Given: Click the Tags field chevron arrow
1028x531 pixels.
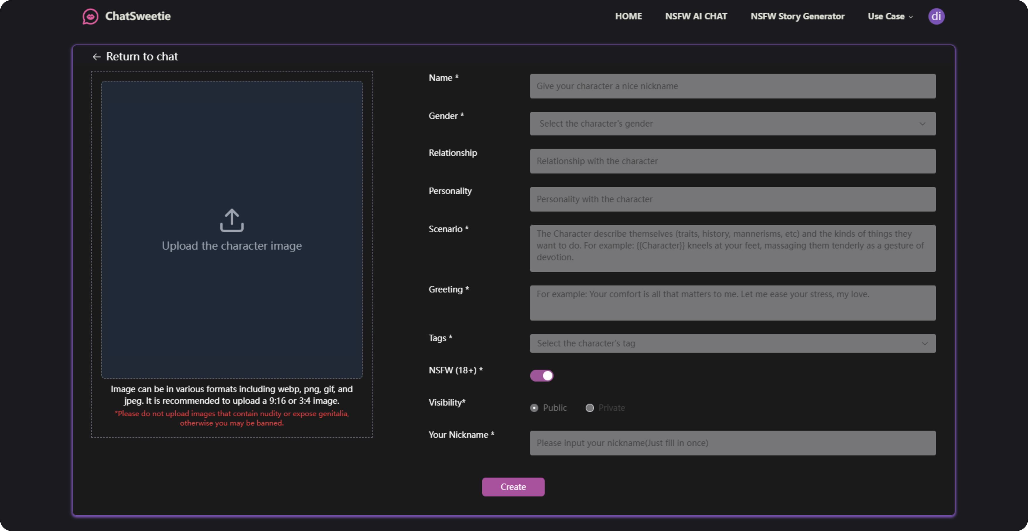Looking at the screenshot, I should pyautogui.click(x=924, y=343).
